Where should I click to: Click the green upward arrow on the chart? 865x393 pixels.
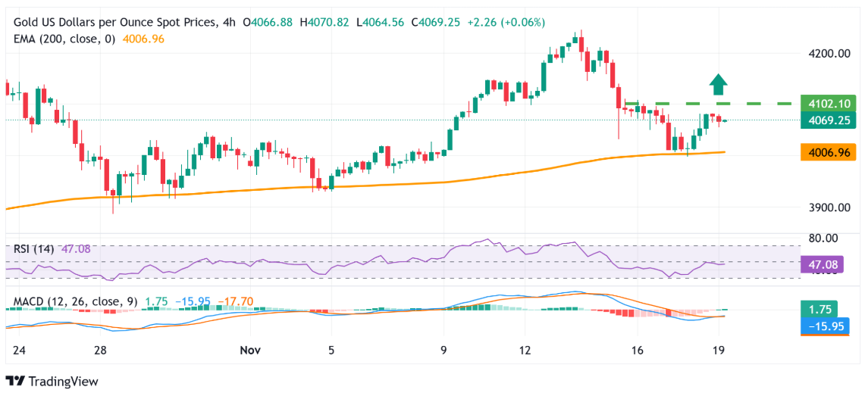pyautogui.click(x=719, y=83)
